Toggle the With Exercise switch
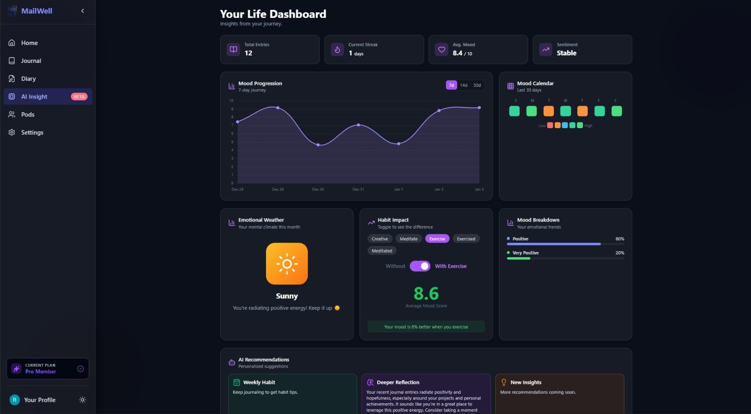This screenshot has width=751, height=414. pos(420,266)
